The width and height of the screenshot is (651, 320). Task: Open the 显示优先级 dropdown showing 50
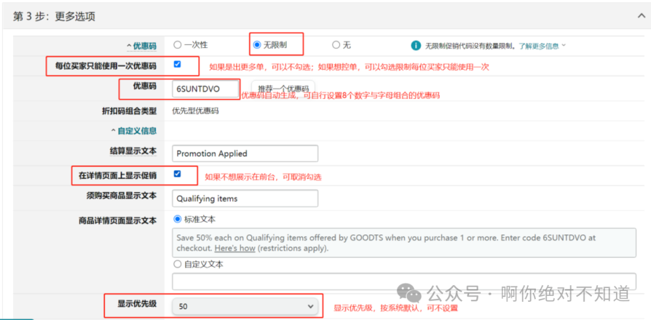pos(245,306)
